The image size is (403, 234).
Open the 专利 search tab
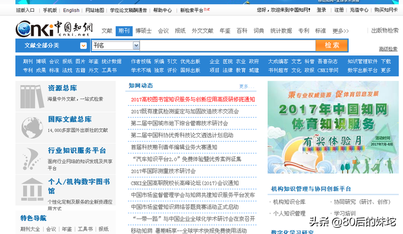point(303,31)
